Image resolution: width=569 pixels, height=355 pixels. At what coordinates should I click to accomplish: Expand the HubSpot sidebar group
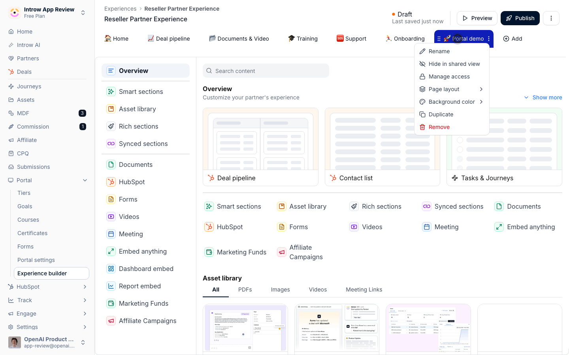(85, 287)
